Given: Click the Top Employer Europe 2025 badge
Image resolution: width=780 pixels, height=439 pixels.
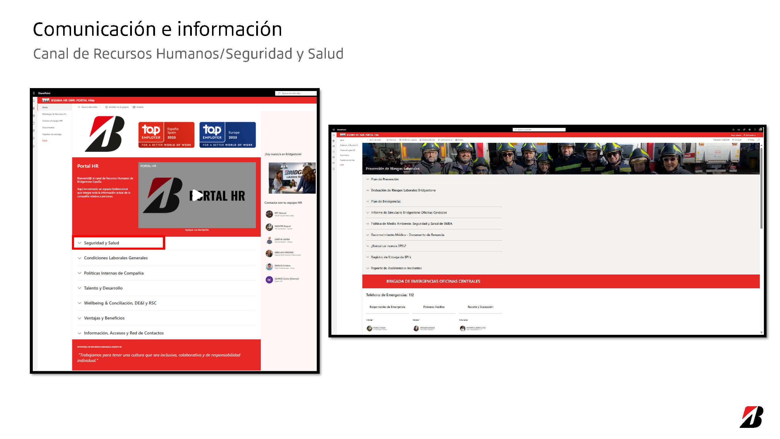Looking at the screenshot, I should coord(228,135).
